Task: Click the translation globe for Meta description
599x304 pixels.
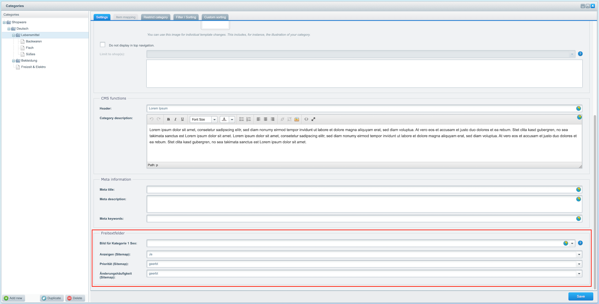Action: coord(579,199)
